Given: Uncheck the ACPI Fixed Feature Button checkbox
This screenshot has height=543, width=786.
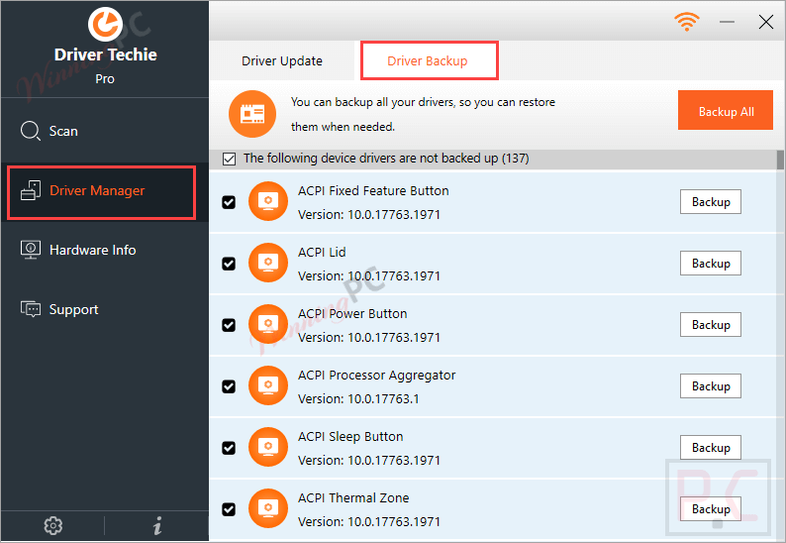Looking at the screenshot, I should click(229, 202).
